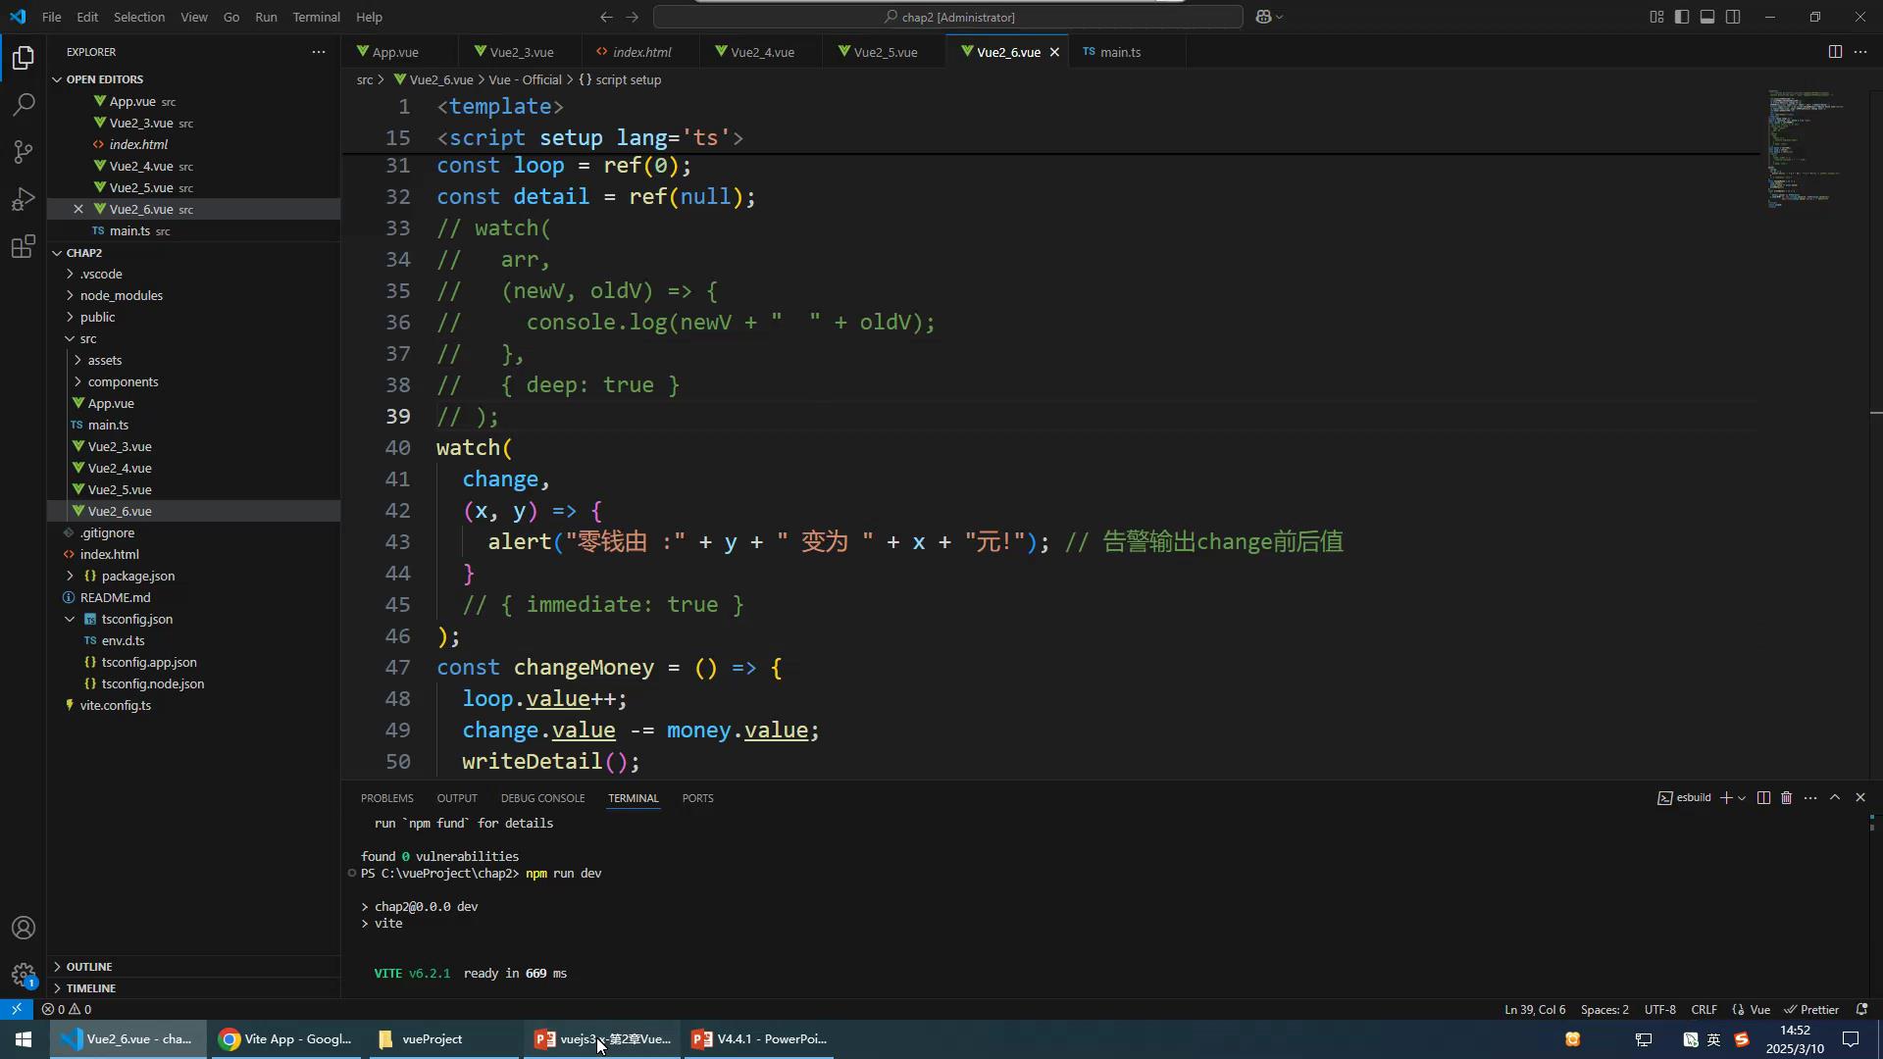Toggle the secondary side bar

coord(1733,17)
